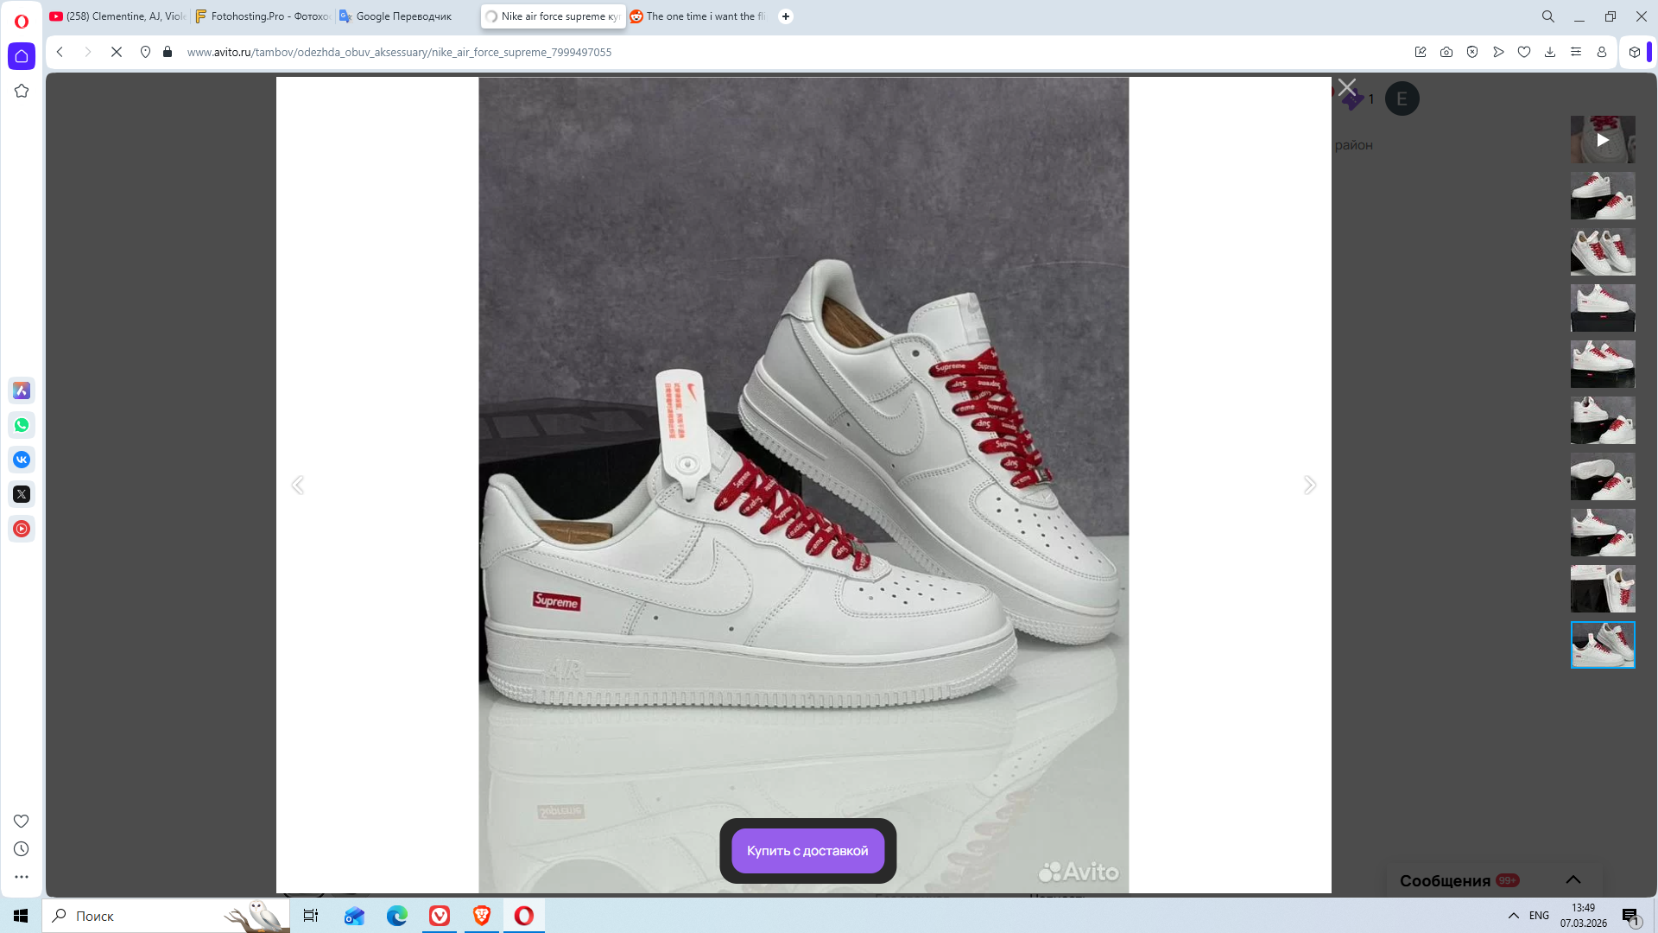
Task: Open Aria AI sidebar icon
Action: [22, 390]
